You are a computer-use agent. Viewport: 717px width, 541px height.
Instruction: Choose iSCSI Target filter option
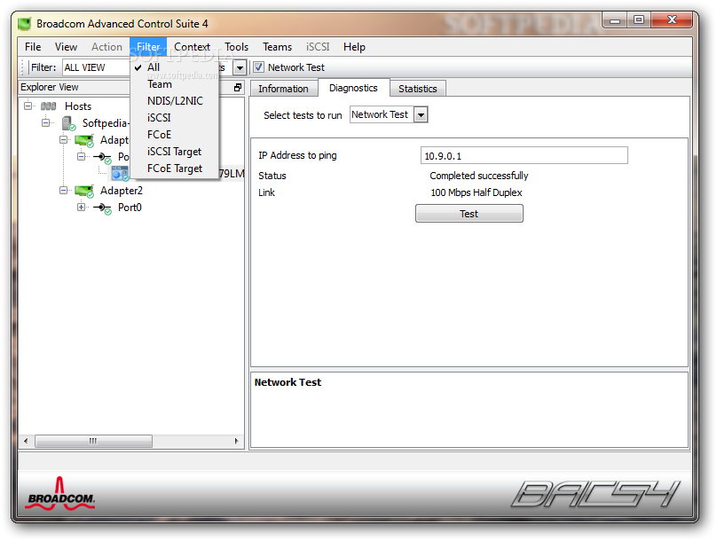174,152
